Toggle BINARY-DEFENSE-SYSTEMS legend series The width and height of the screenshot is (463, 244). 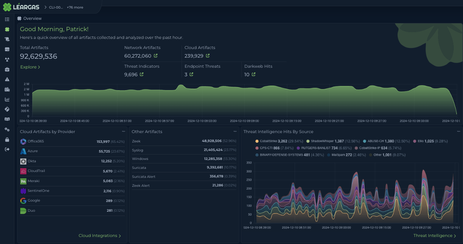(289, 154)
